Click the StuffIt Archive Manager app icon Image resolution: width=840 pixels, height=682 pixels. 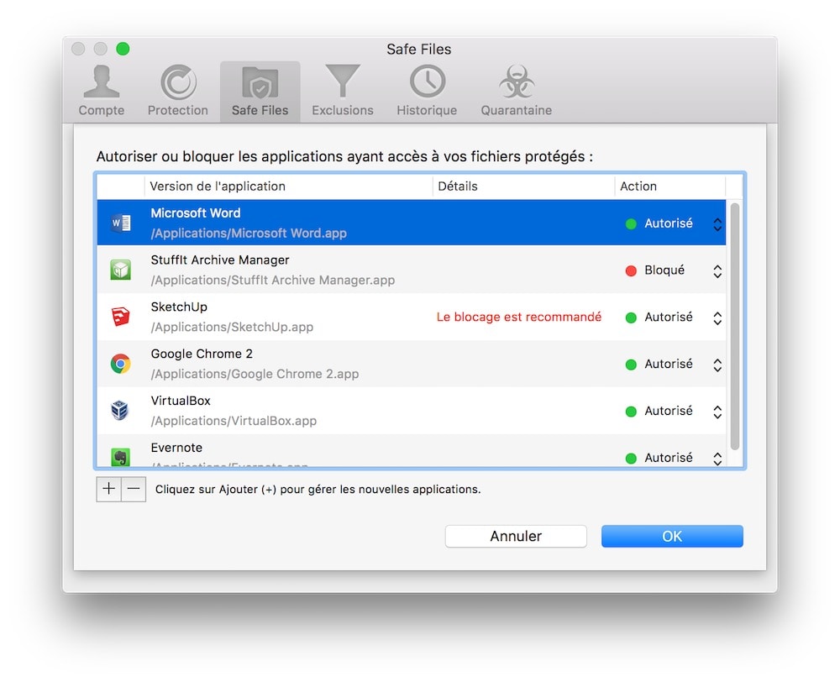pyautogui.click(x=120, y=270)
